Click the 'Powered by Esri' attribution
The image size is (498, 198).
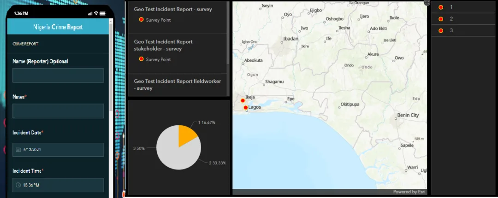(409, 192)
